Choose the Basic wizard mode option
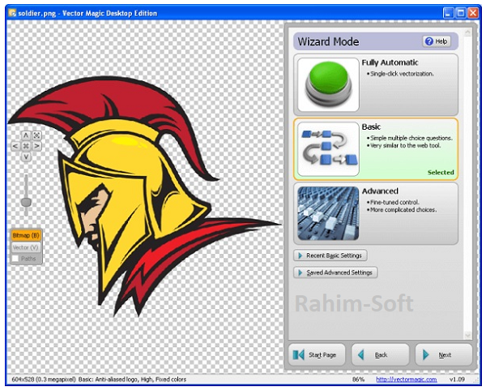This screenshot has width=486, height=391. tap(376, 149)
